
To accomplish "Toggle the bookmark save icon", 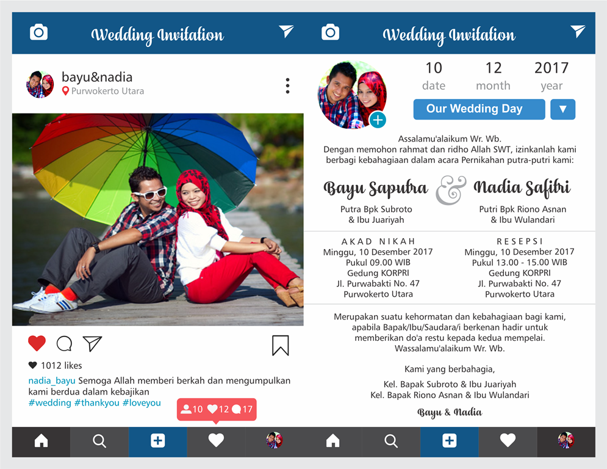I will click(x=280, y=346).
